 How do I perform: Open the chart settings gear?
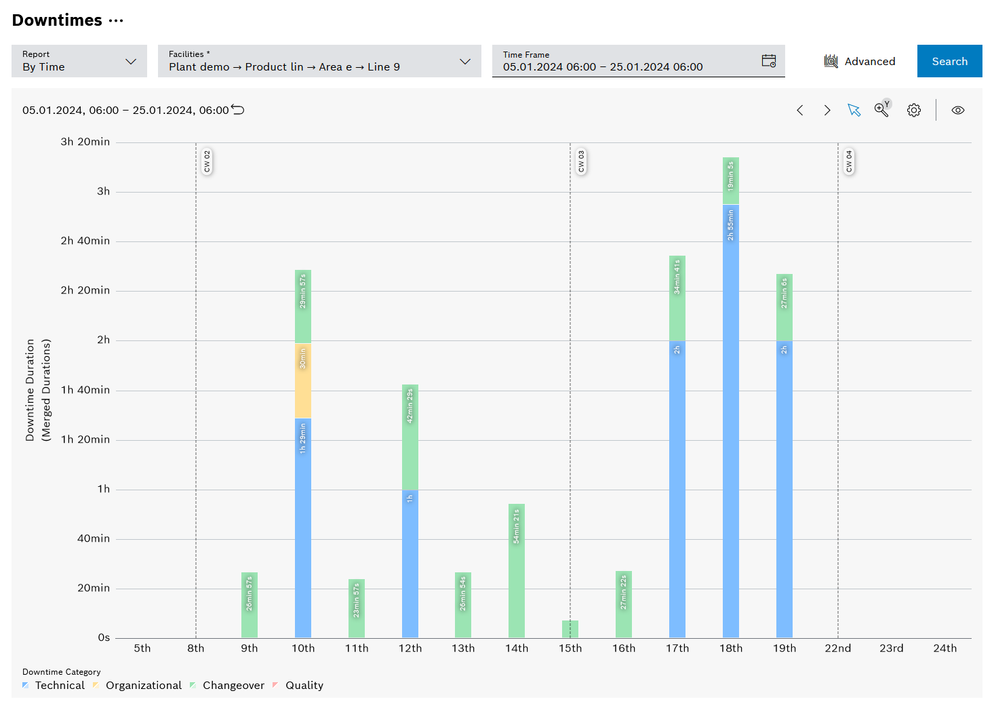pyautogui.click(x=913, y=110)
